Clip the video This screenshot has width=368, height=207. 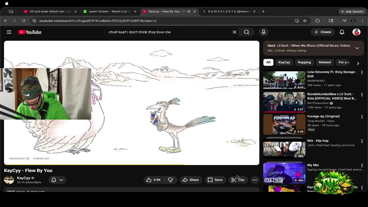tap(238, 180)
